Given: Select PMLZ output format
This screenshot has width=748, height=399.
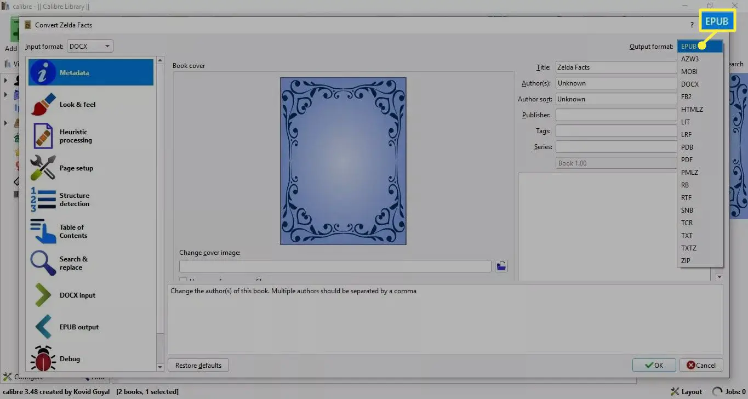Looking at the screenshot, I should click(700, 173).
